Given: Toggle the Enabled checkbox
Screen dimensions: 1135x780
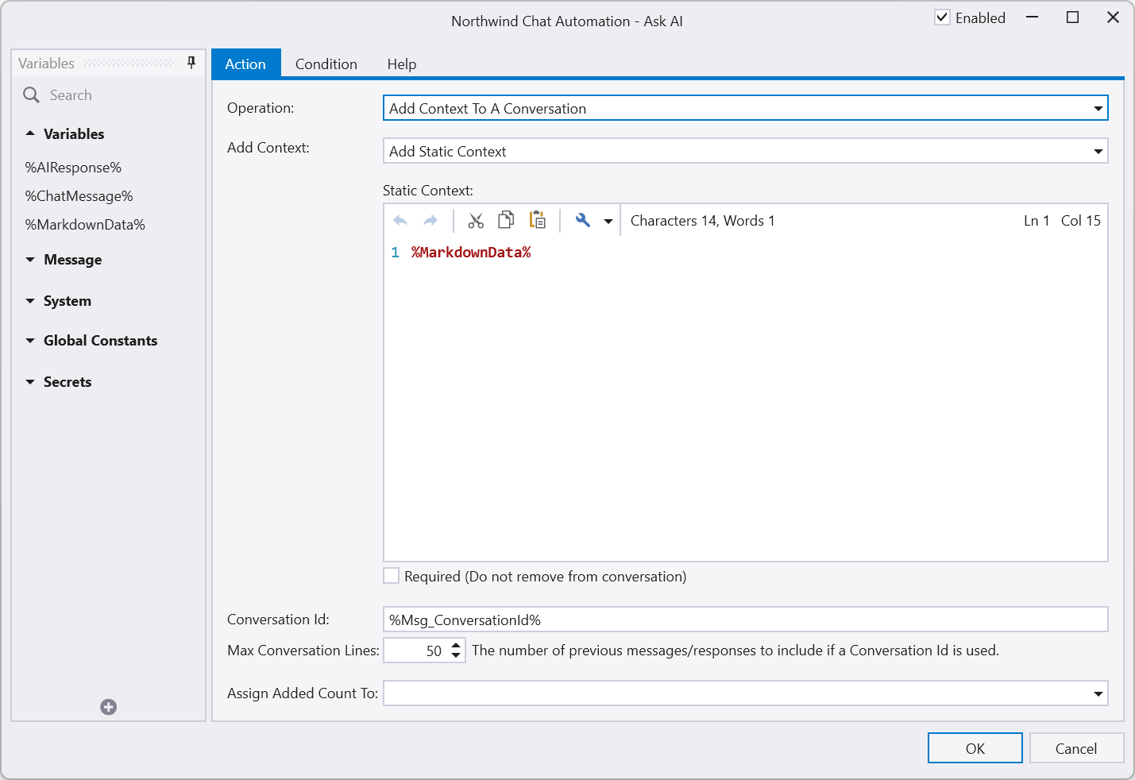Looking at the screenshot, I should [942, 17].
